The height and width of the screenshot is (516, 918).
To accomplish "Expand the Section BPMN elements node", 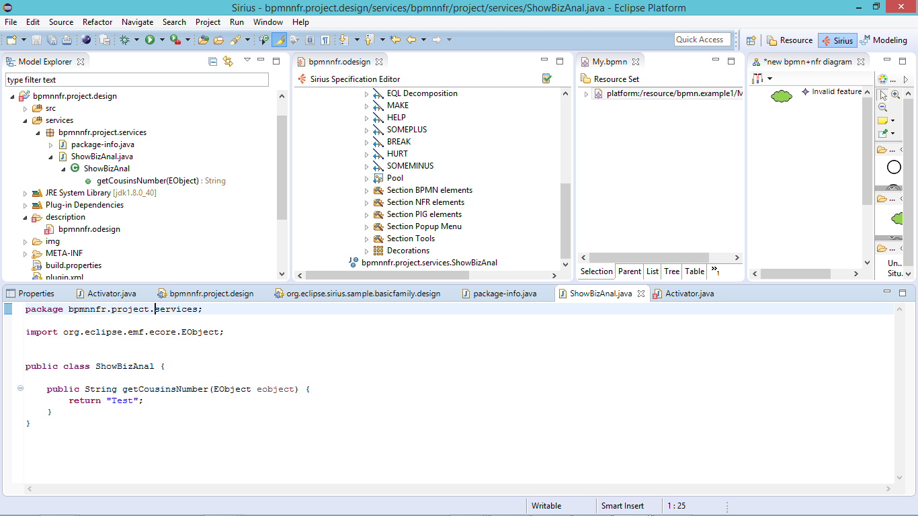I will (x=367, y=190).
